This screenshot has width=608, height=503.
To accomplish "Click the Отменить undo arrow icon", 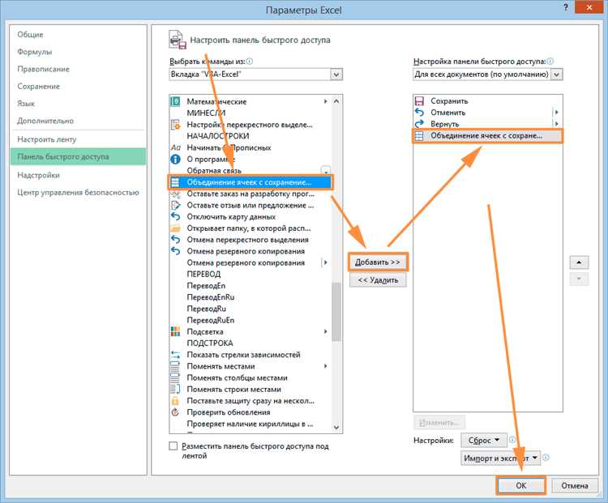I will pos(419,113).
